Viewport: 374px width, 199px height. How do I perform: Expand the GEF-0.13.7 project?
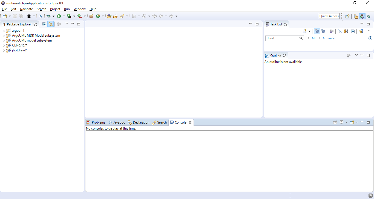[4, 45]
